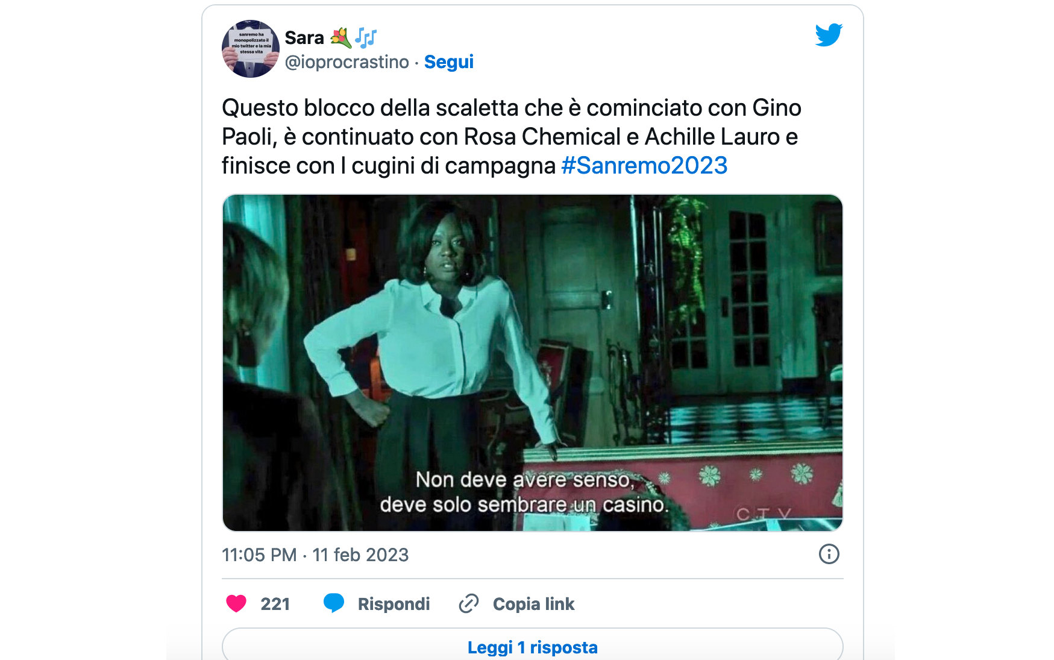
Task: Click the Twitter bird logo icon
Action: [x=829, y=35]
